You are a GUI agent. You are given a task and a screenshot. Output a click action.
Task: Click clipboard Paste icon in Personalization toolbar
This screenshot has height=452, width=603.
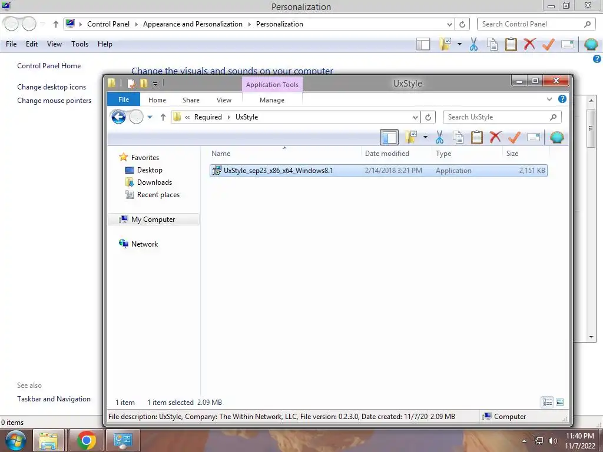pos(511,44)
